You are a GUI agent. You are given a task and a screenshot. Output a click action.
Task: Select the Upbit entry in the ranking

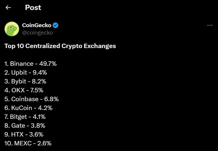tap(26, 73)
